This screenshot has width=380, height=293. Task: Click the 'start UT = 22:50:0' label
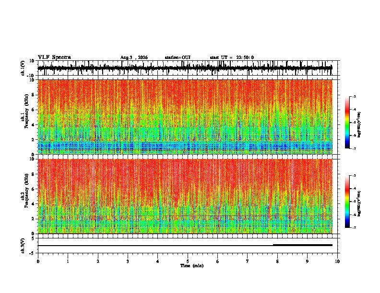(232, 57)
